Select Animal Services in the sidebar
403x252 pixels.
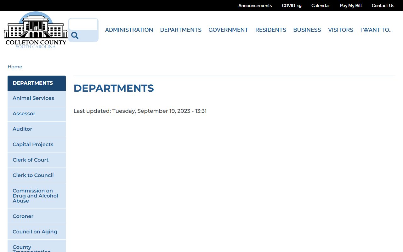click(x=33, y=98)
